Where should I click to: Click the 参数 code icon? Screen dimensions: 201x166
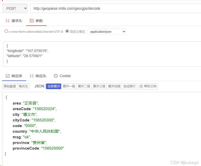[x=32, y=21]
